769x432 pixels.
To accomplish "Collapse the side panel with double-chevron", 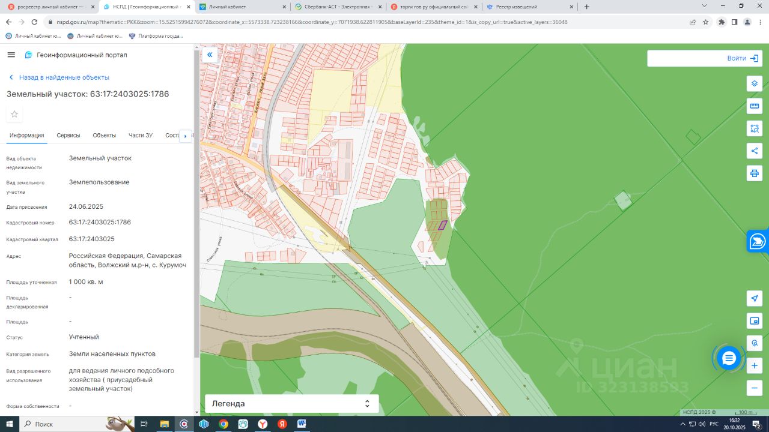I will click(x=210, y=55).
